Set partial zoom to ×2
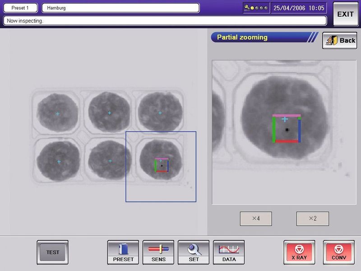 pyautogui.click(x=312, y=219)
